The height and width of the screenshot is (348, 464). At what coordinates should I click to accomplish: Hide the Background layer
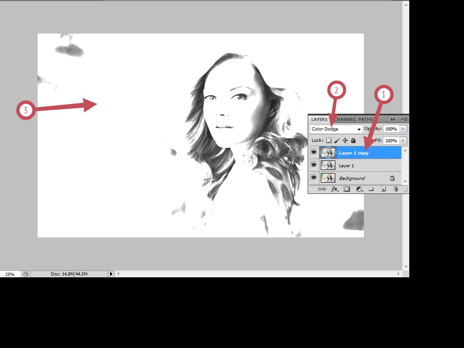[x=314, y=178]
